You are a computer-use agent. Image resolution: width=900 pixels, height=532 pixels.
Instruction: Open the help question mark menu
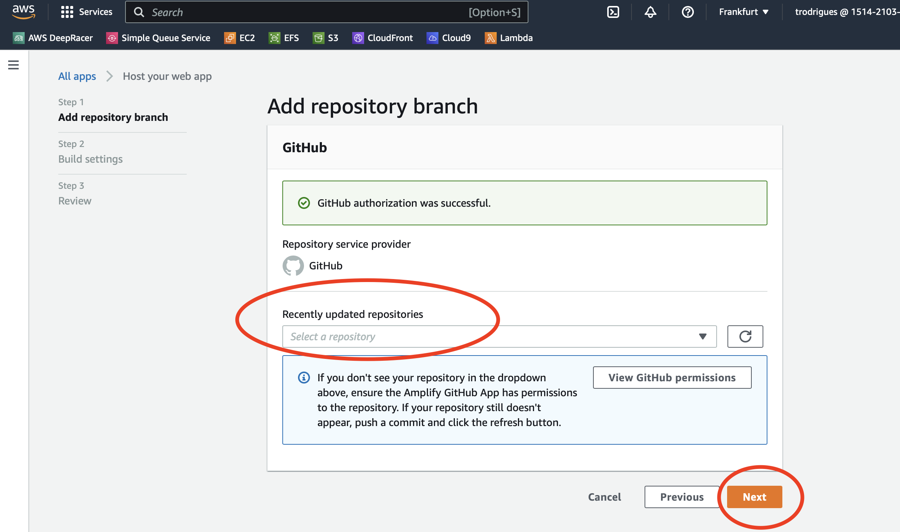point(688,12)
